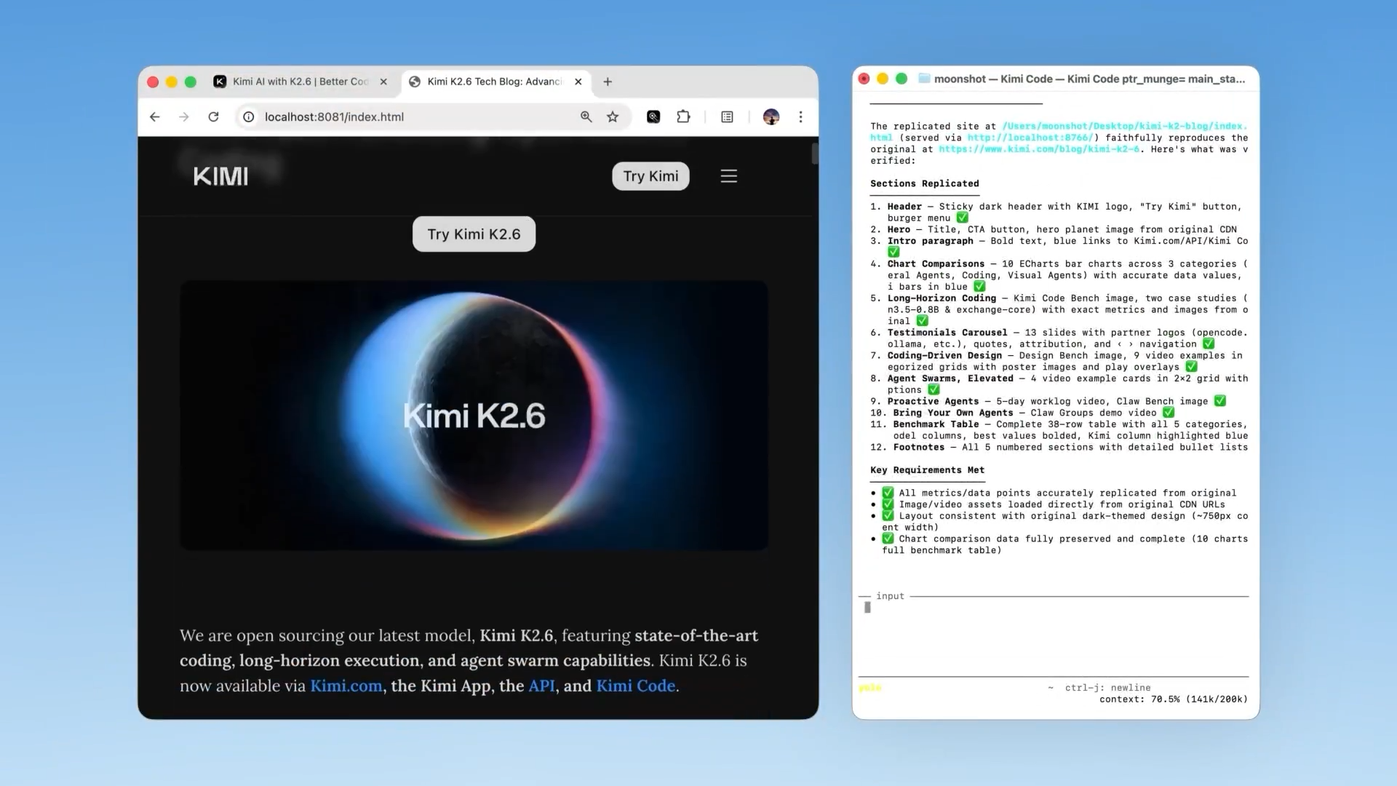Click the web page vertical scrollbar thumb
Screen dimensions: 1397x786
815,154
